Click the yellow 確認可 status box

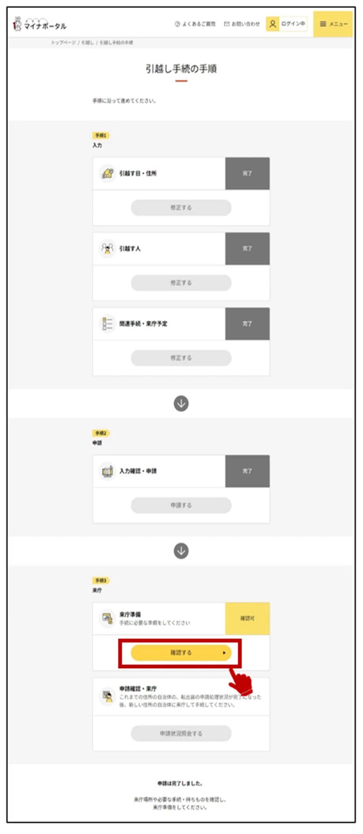coord(247,618)
